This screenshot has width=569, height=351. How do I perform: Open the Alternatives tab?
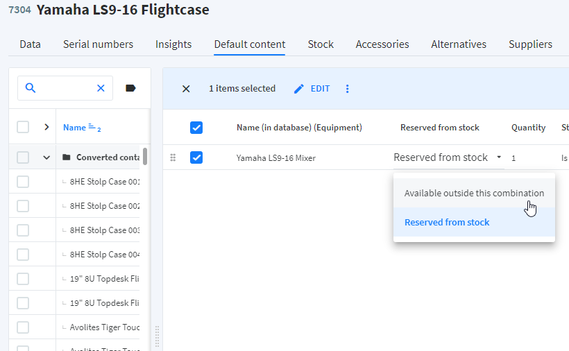click(x=459, y=44)
